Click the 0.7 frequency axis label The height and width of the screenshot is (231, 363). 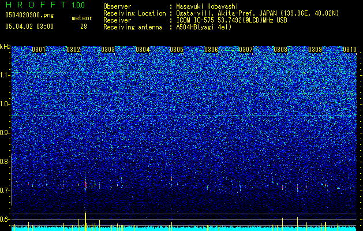coord(5,191)
